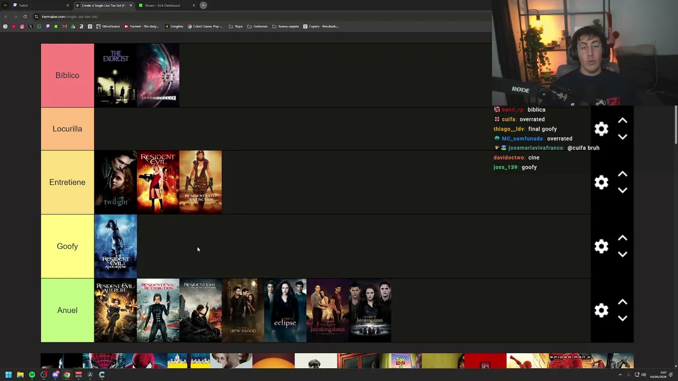
Task: Select Resident Evil Retribution poster
Action: (158, 310)
